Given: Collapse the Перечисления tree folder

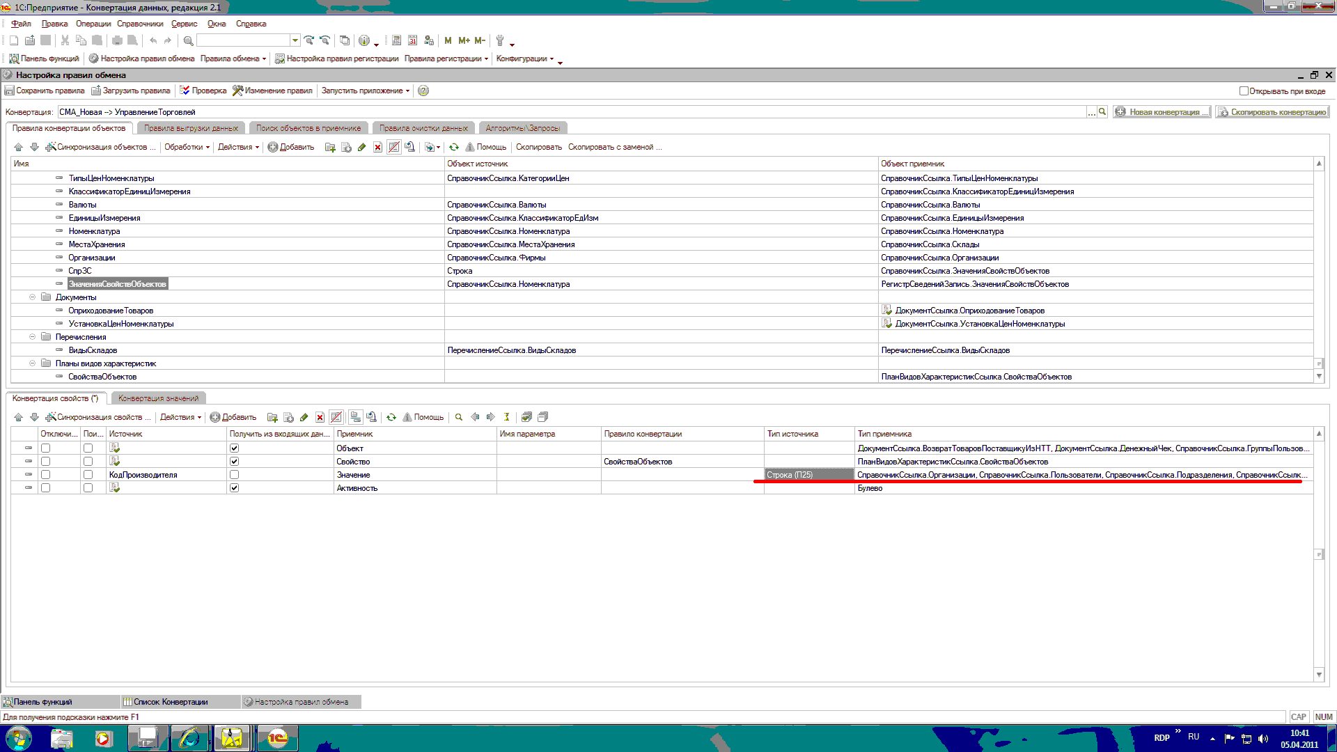Looking at the screenshot, I should click(32, 337).
